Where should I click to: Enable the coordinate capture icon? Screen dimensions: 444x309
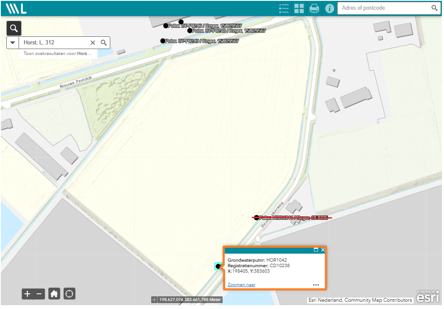155,300
